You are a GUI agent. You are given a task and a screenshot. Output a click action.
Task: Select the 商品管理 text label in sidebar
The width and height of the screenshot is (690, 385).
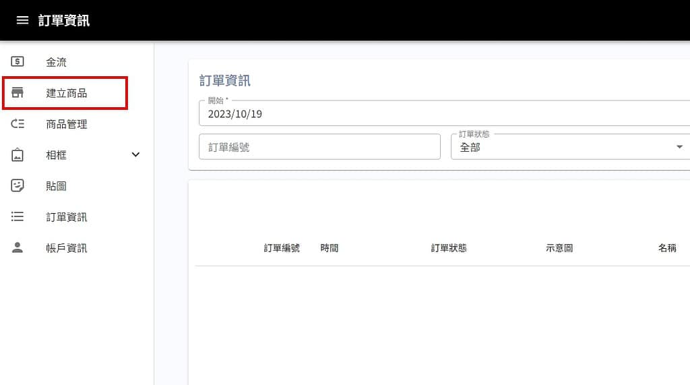tap(67, 124)
